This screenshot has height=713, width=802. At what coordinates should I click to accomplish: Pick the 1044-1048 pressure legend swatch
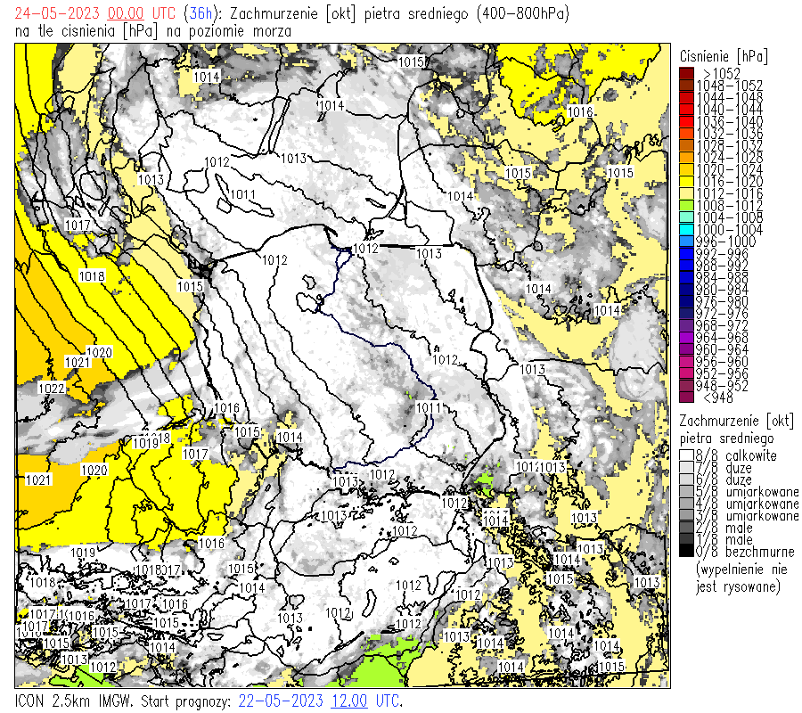point(686,97)
